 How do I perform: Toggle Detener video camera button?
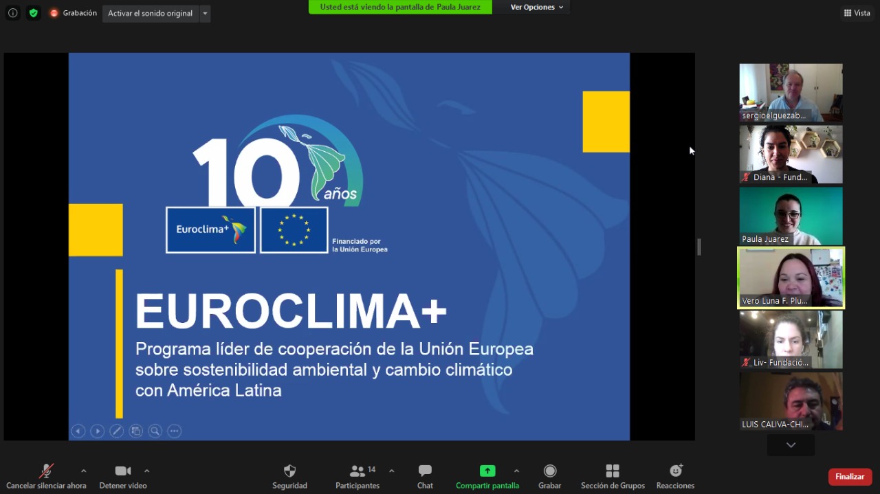tap(123, 477)
